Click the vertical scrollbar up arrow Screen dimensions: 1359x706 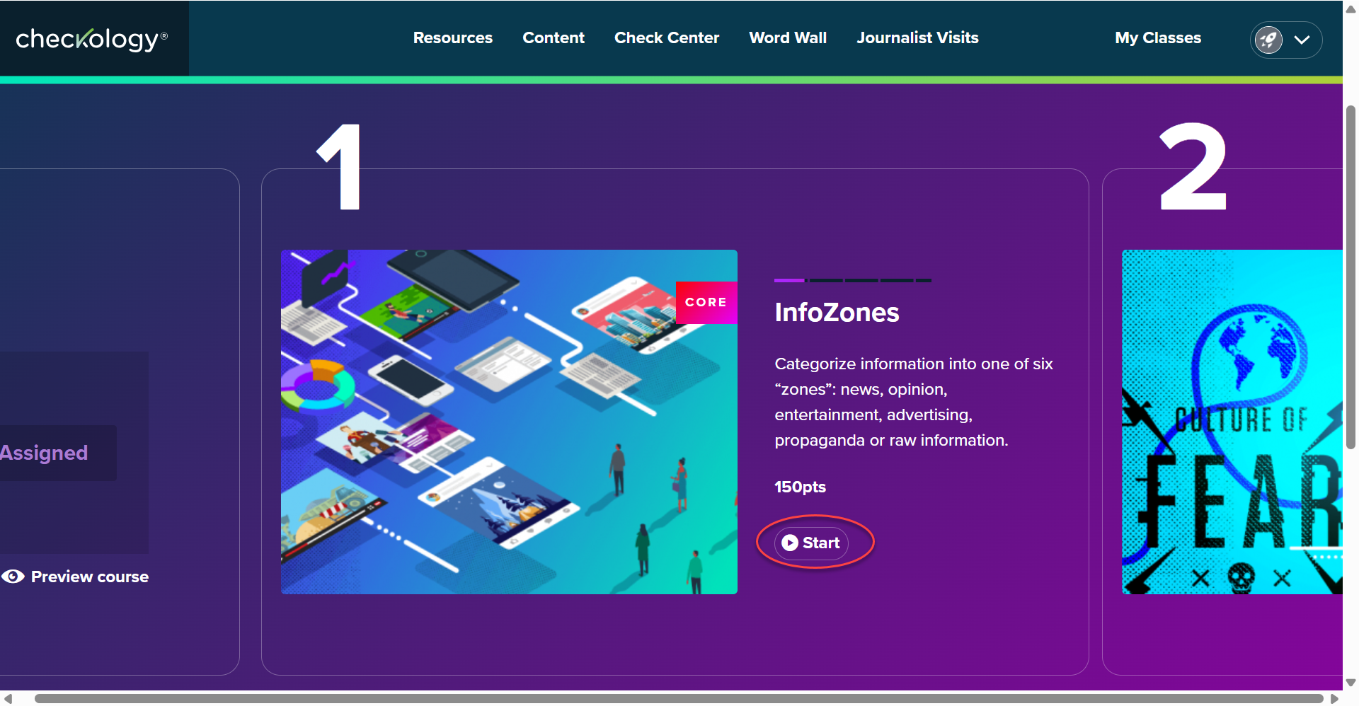[1351, 9]
